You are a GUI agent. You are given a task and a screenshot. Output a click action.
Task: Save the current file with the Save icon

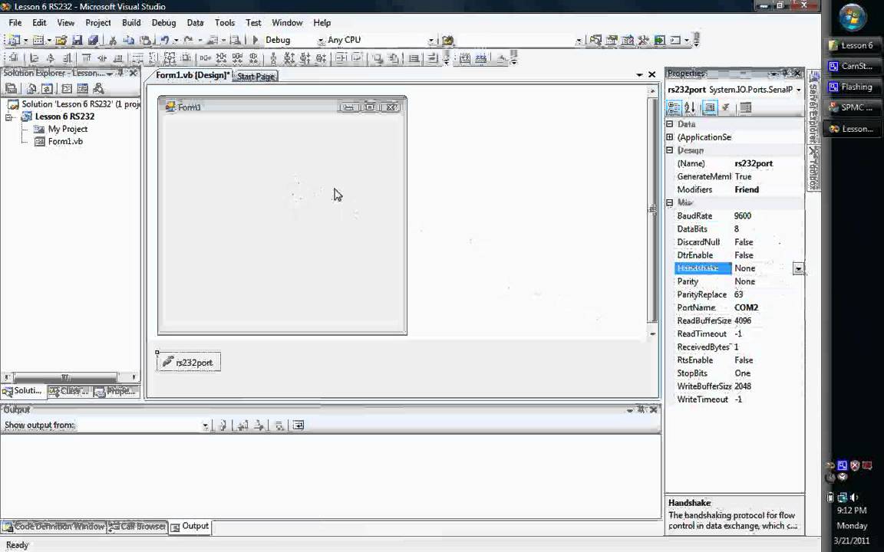coord(78,40)
